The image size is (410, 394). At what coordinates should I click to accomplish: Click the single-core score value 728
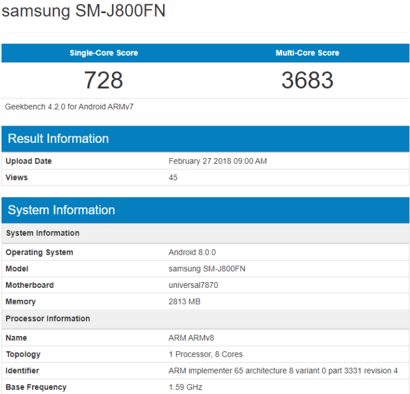[x=104, y=80]
